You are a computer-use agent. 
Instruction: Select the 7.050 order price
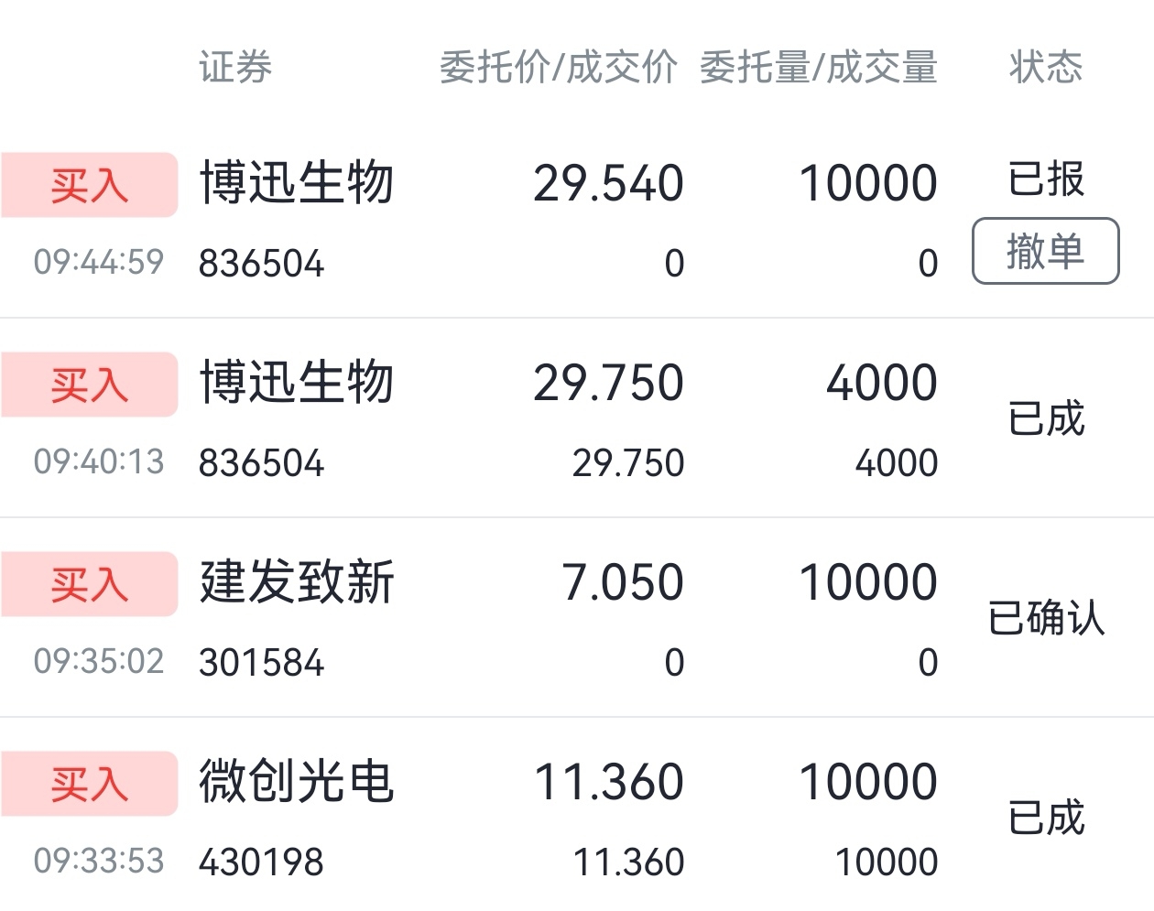coord(623,583)
